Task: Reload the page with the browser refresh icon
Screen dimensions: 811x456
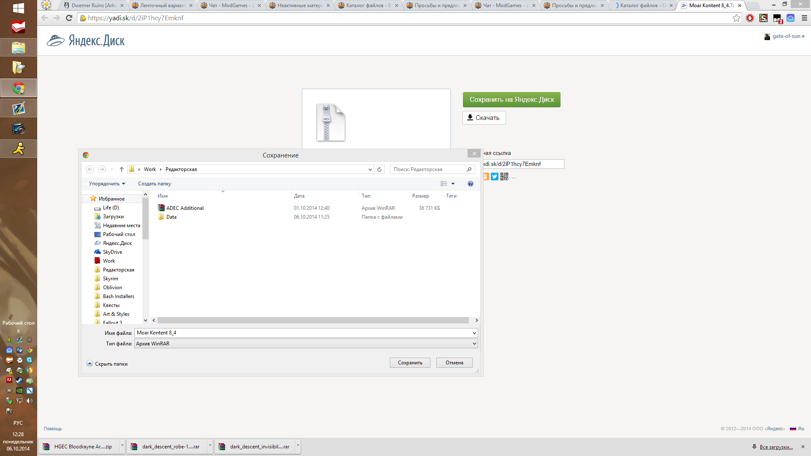Action: [x=69, y=18]
